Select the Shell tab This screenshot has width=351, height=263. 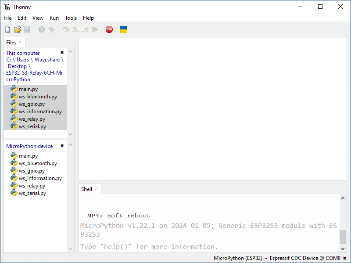86,189
